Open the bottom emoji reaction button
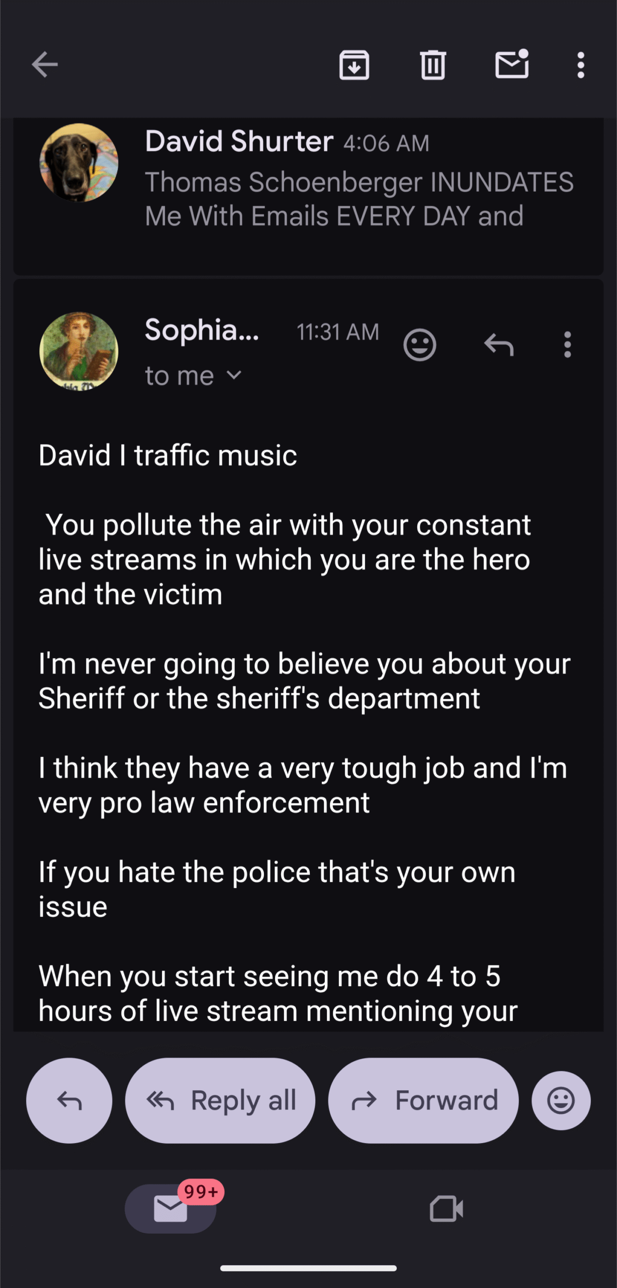The width and height of the screenshot is (617, 1288). 561,1100
